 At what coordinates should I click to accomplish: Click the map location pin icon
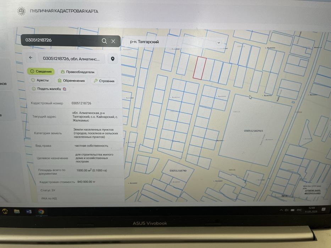pos(113,58)
